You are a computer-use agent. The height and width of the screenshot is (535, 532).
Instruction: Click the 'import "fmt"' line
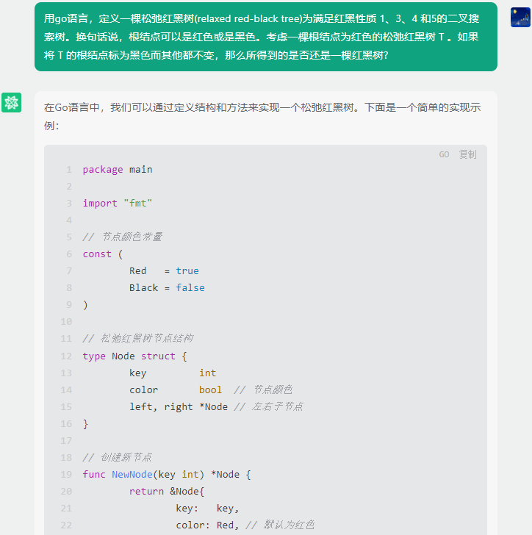(x=118, y=204)
